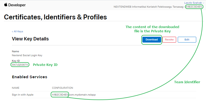Click the View Key Details heading

30,39
